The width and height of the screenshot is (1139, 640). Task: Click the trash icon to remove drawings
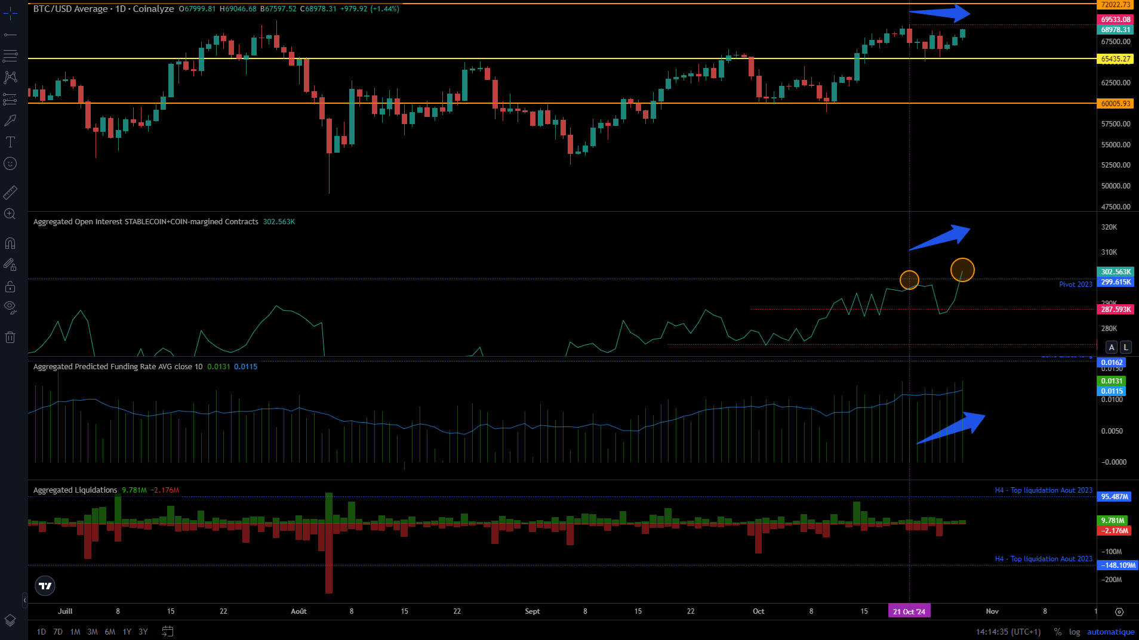tap(10, 338)
